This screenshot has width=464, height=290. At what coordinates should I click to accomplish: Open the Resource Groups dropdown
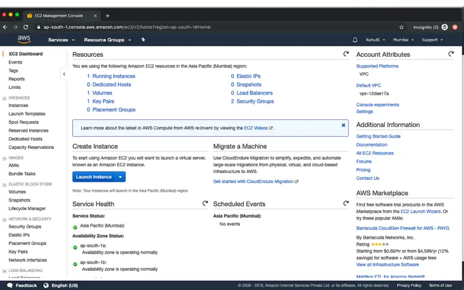[x=108, y=40]
